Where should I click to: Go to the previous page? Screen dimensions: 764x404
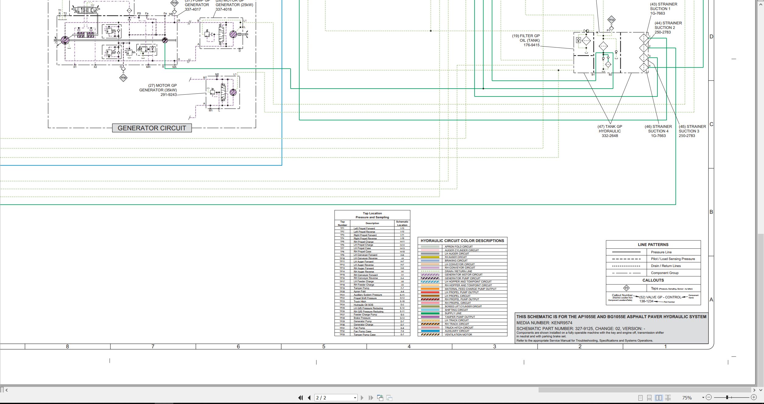coord(309,398)
